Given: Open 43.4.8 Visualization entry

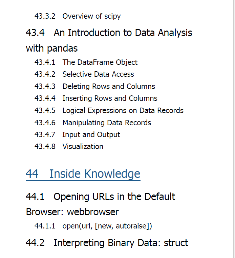Looking at the screenshot, I should [x=69, y=146].
